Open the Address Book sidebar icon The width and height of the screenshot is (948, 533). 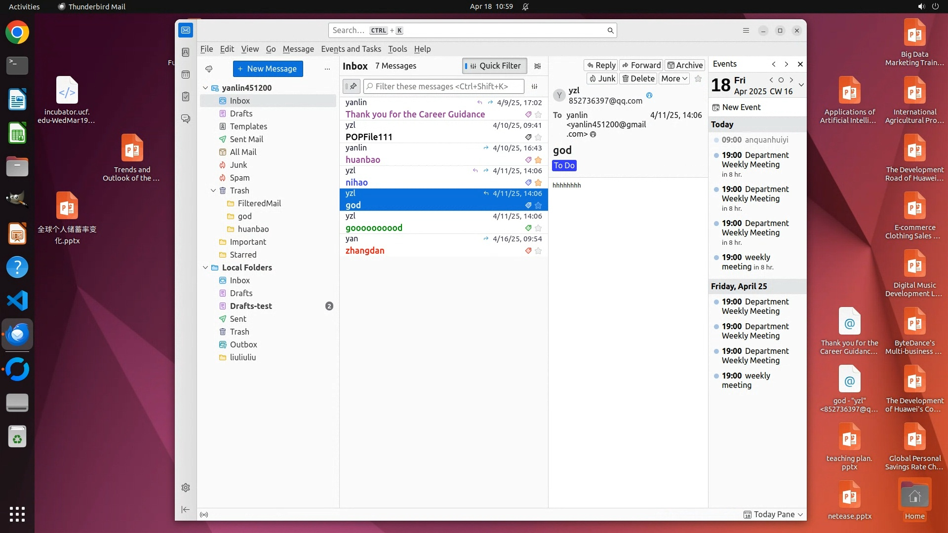[x=186, y=52]
